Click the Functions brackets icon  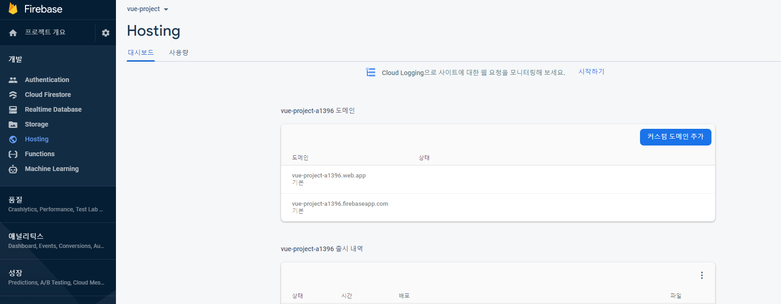point(13,154)
